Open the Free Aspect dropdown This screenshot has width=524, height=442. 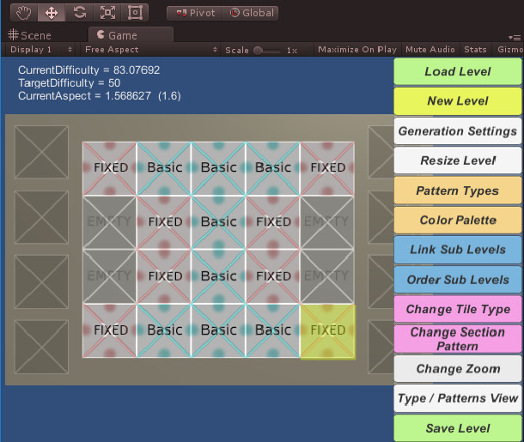[150, 50]
